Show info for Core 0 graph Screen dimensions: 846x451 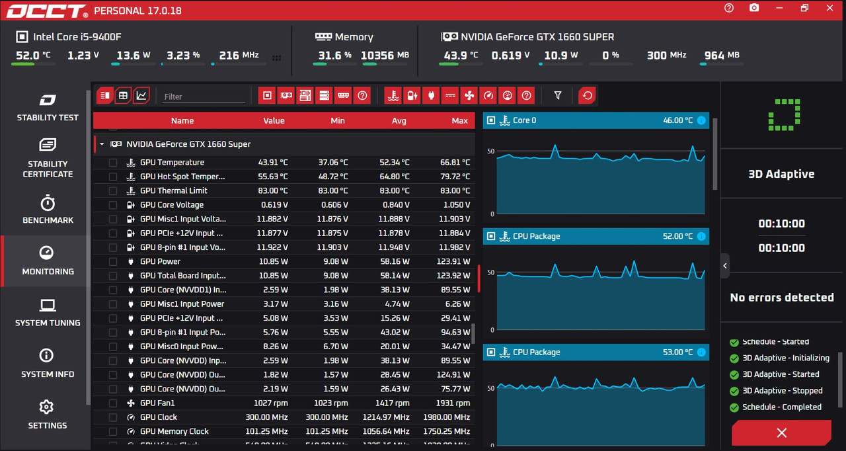[701, 120]
